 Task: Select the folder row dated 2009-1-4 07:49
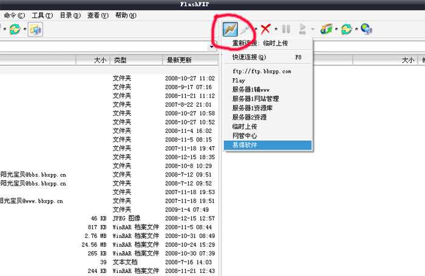109,210
